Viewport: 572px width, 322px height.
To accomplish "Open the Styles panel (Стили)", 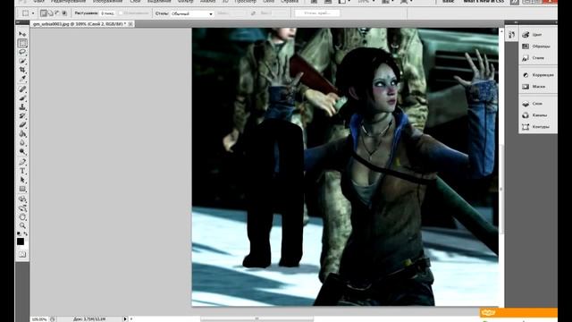I will (x=538, y=58).
